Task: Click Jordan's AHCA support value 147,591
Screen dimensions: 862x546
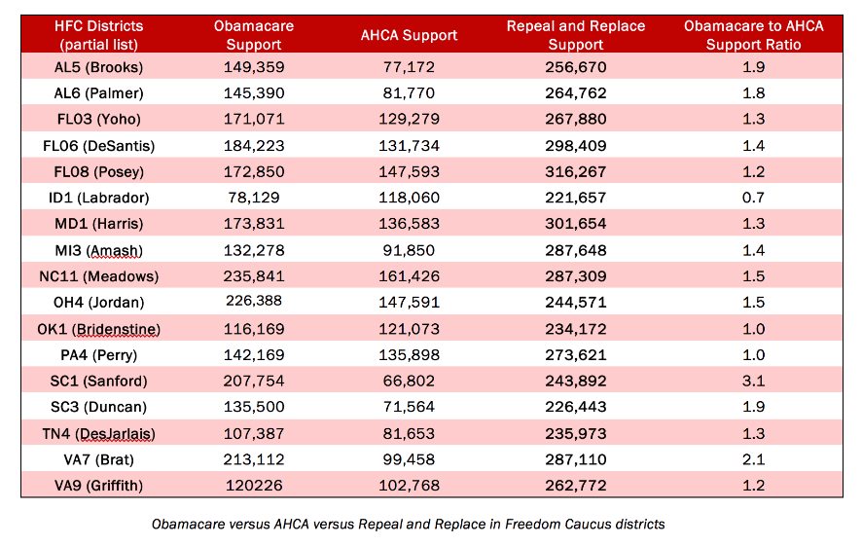Action: pyautogui.click(x=409, y=303)
